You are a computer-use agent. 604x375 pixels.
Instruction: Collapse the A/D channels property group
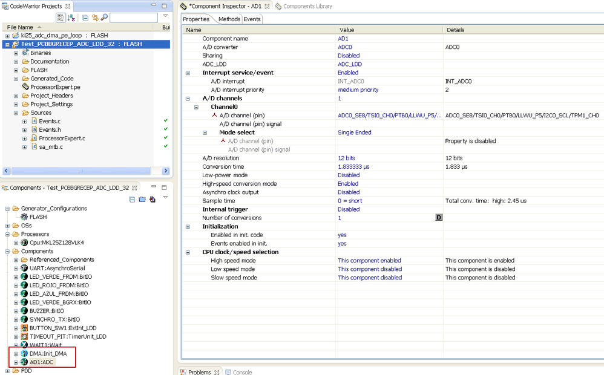pos(188,99)
